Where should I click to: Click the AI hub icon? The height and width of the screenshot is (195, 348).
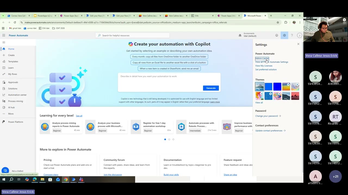pyautogui.click(x=4, y=108)
